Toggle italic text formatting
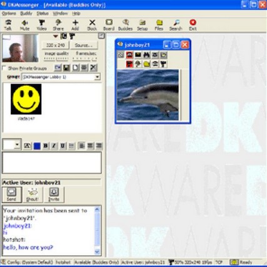Screen dimensions: 267x267 coord(54,146)
